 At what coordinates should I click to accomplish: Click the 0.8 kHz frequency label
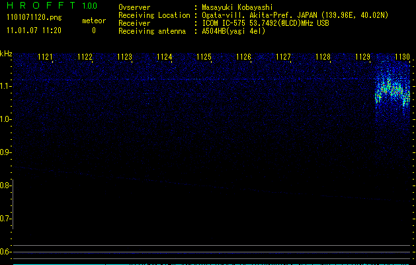click(x=5, y=185)
